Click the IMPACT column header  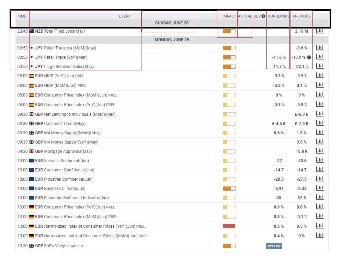[x=229, y=16]
